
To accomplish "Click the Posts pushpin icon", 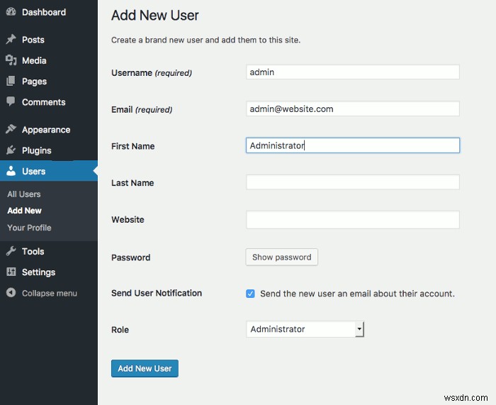I will 11,39.
